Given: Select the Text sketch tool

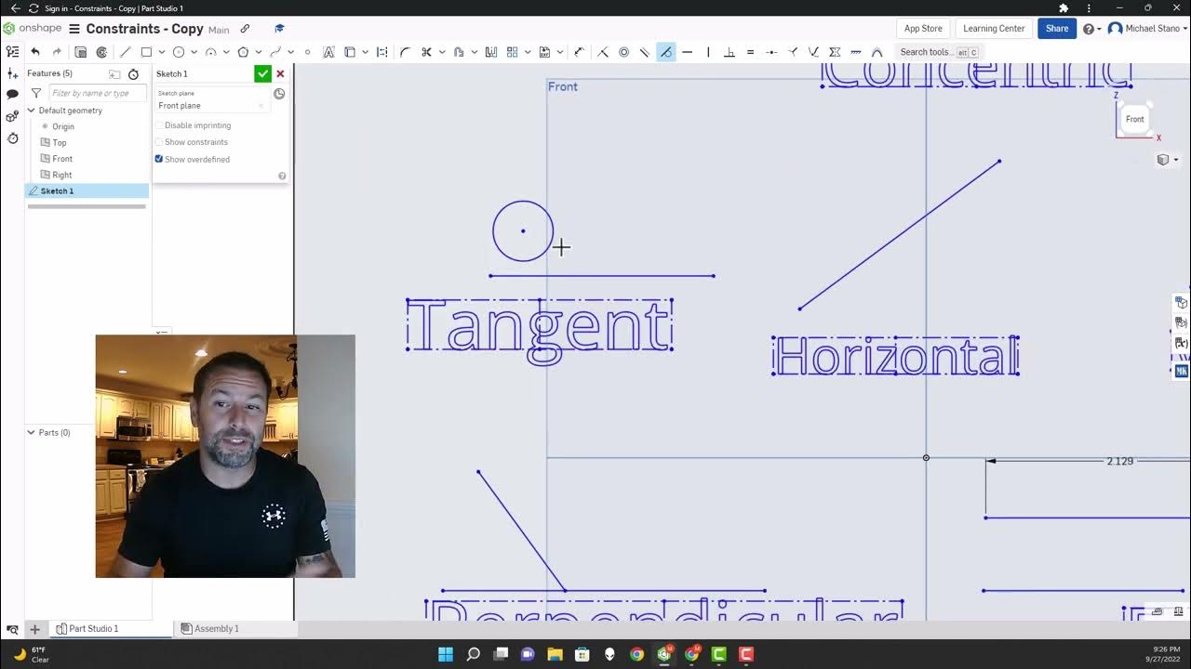Looking at the screenshot, I should click(x=328, y=52).
